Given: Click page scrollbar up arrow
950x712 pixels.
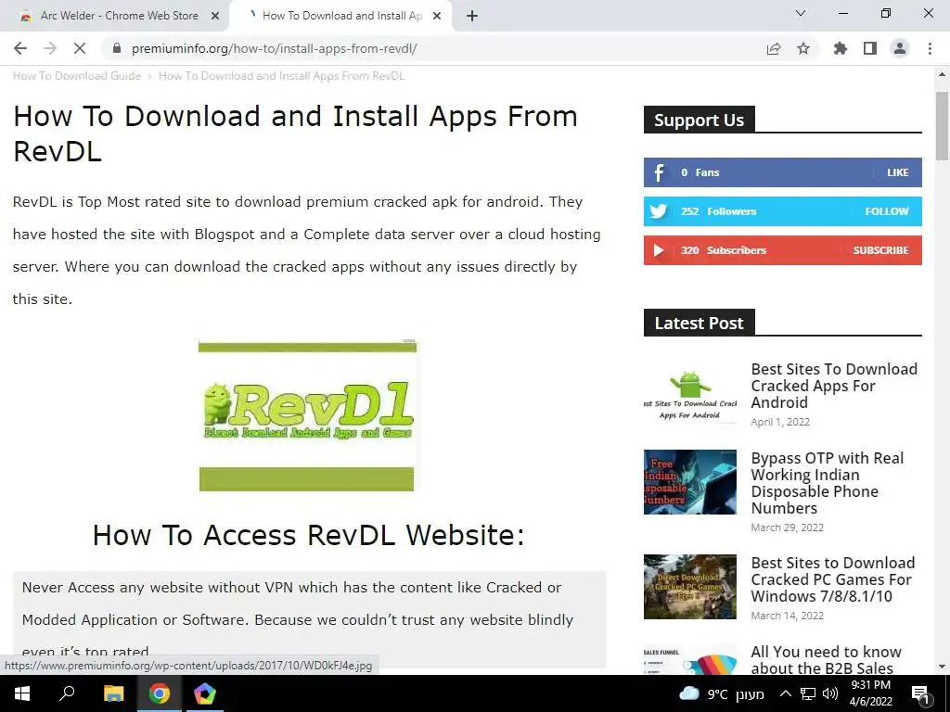Looking at the screenshot, I should coord(943,74).
